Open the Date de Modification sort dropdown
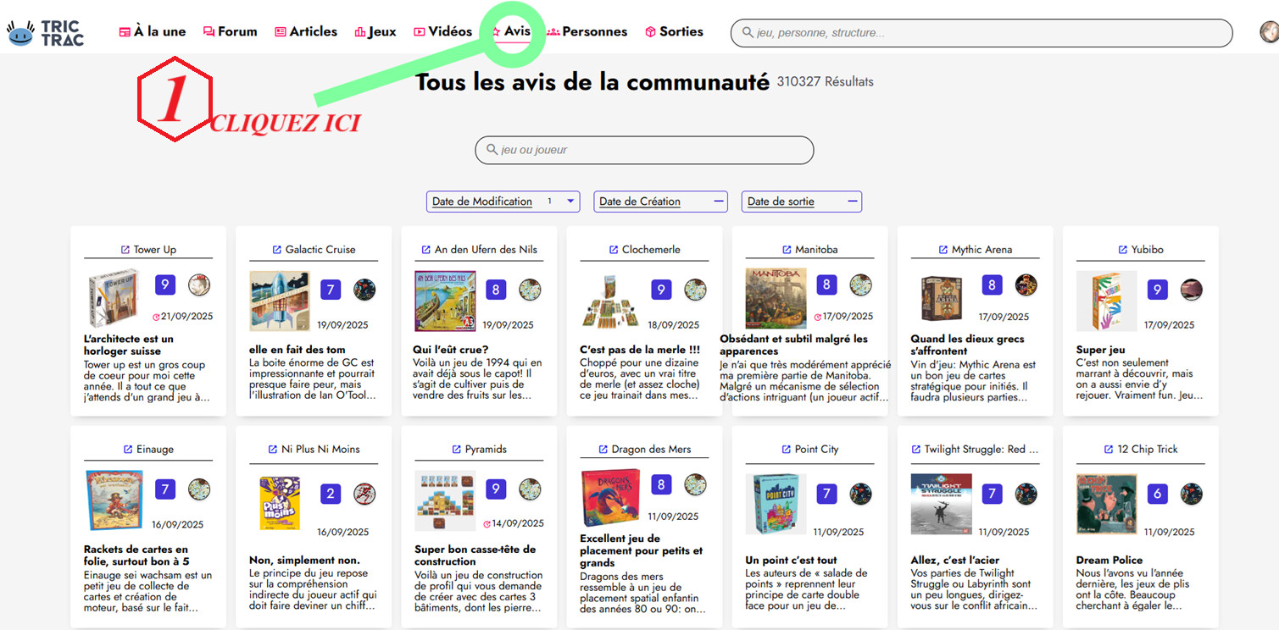The width and height of the screenshot is (1279, 630). 503,202
